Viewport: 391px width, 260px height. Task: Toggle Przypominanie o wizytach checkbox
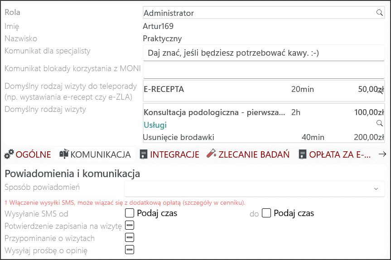tap(130, 237)
